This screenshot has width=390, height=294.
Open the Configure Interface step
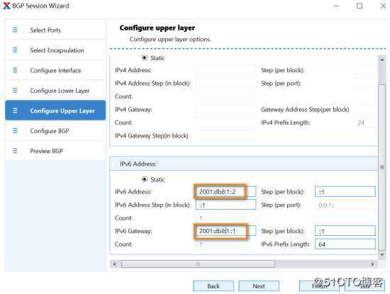[x=55, y=70]
